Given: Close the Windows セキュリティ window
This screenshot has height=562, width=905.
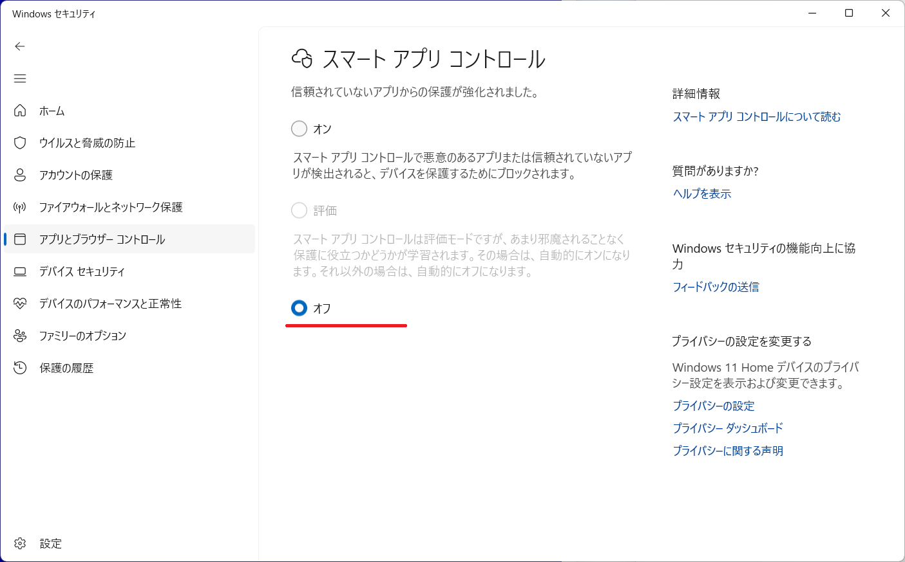Looking at the screenshot, I should tap(886, 13).
